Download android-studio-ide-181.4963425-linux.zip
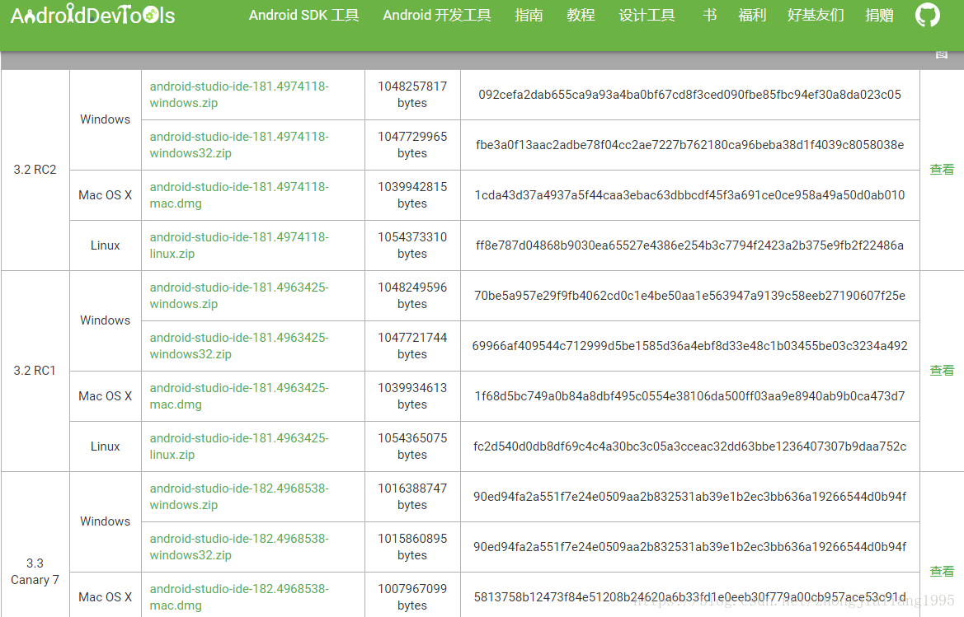The height and width of the screenshot is (617, 964). click(x=239, y=446)
